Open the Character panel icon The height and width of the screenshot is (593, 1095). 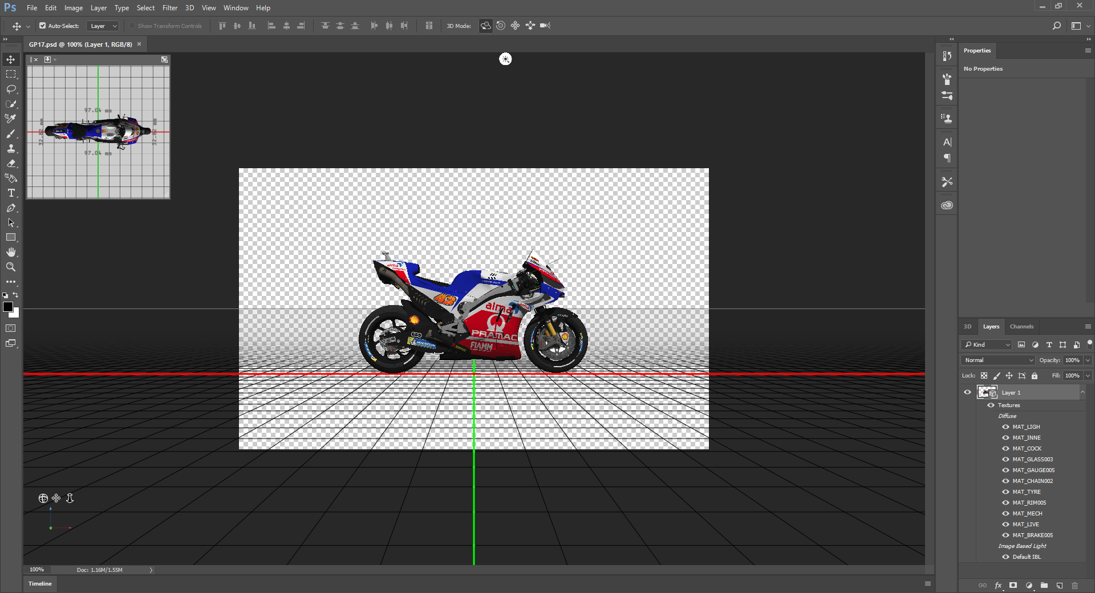point(947,142)
